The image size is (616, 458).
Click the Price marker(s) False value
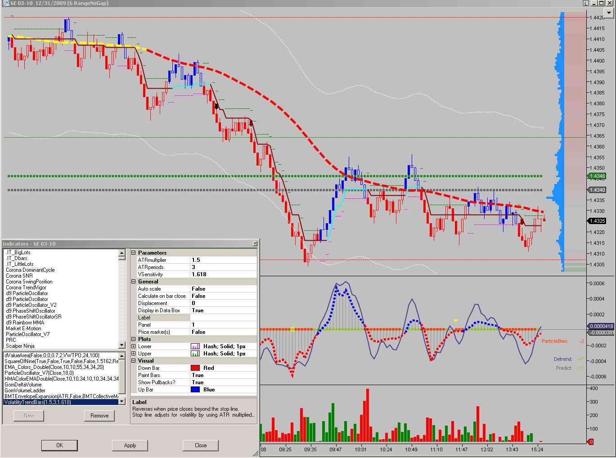(223, 332)
